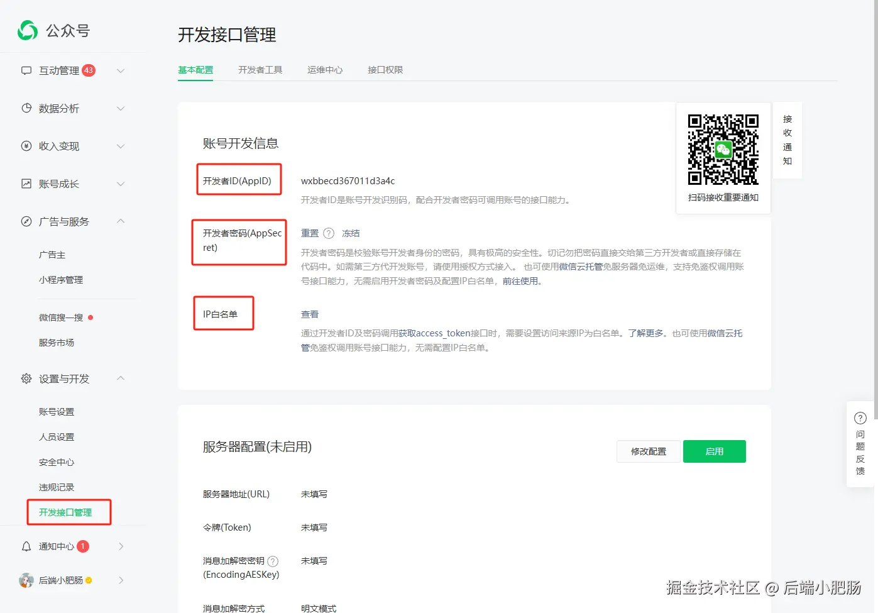Open 通知中心 via its right arrow

121,546
